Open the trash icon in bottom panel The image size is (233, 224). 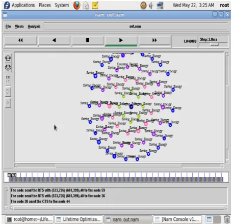(x=227, y=219)
